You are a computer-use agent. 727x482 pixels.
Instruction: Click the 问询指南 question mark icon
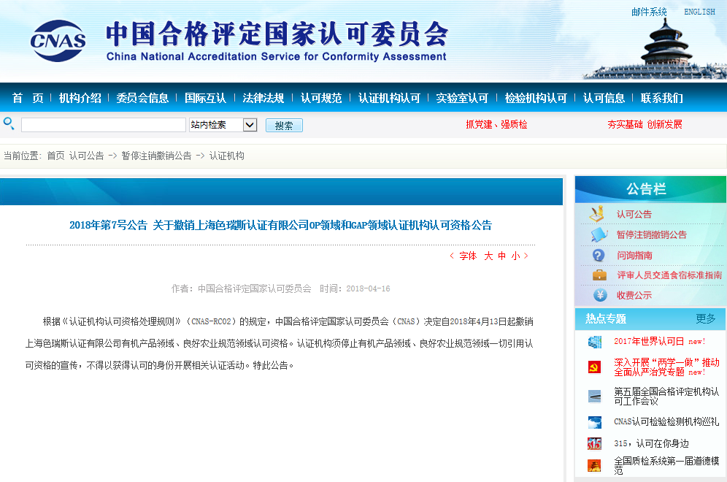click(599, 255)
